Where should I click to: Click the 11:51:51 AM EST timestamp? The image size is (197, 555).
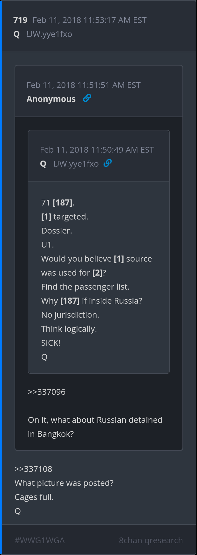pos(84,85)
